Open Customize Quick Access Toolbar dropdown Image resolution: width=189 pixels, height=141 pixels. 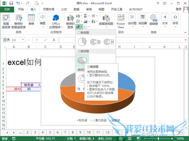pos(43,3)
